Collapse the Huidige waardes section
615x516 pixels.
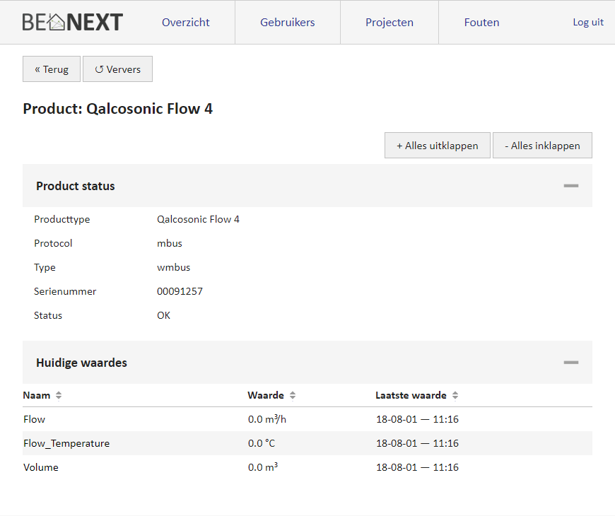[570, 363]
